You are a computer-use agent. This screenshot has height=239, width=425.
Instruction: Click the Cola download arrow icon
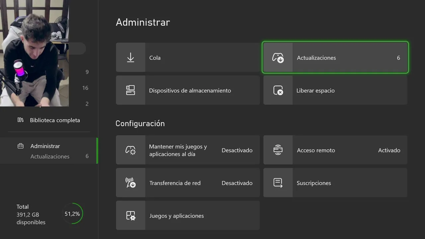pos(130,58)
